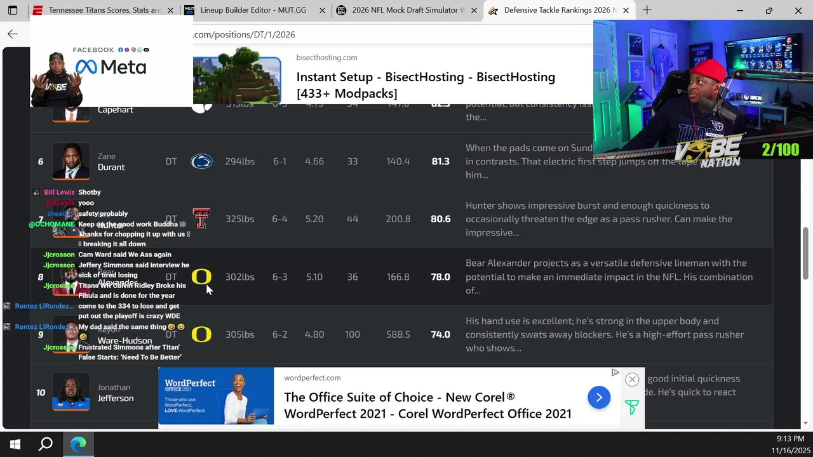Open Capehart player profile link
The height and width of the screenshot is (457, 813).
(x=115, y=110)
